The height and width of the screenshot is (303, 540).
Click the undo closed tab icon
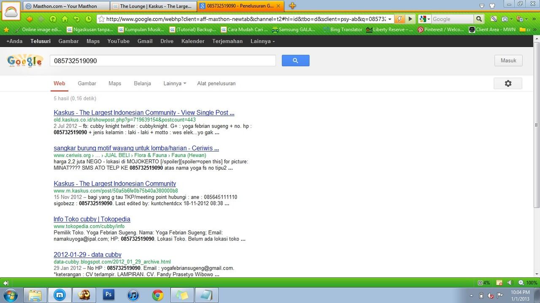[76, 19]
